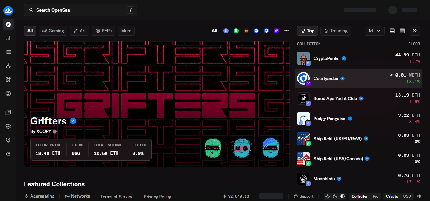Open the 1d time range dropdown

[x=375, y=31]
